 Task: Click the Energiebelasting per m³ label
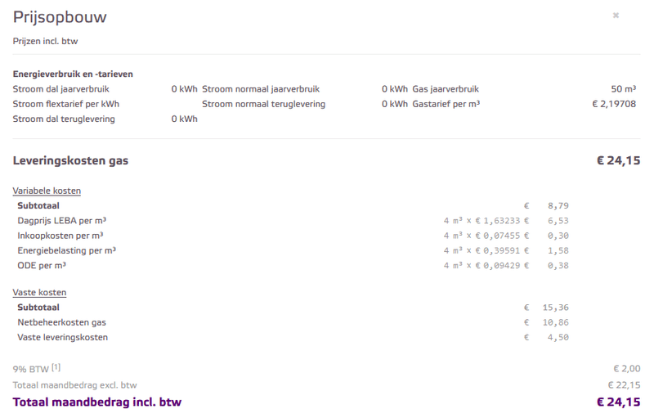coord(67,250)
